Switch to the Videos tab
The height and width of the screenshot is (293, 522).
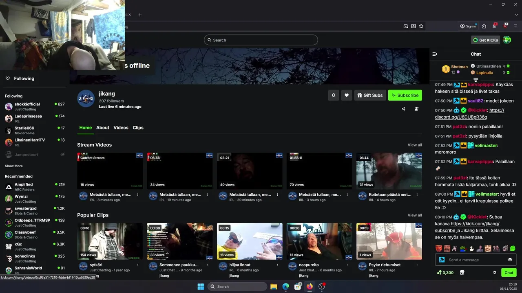pos(121,128)
